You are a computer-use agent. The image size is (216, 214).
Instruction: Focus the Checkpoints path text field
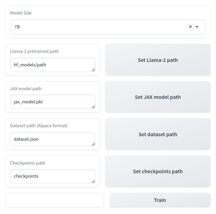[52, 176]
